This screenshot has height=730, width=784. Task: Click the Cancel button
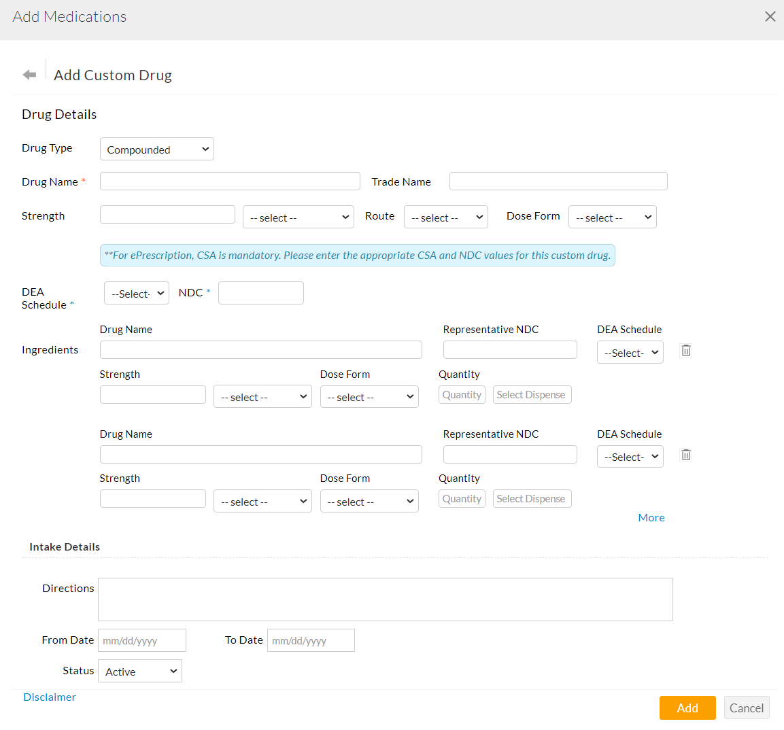746,708
